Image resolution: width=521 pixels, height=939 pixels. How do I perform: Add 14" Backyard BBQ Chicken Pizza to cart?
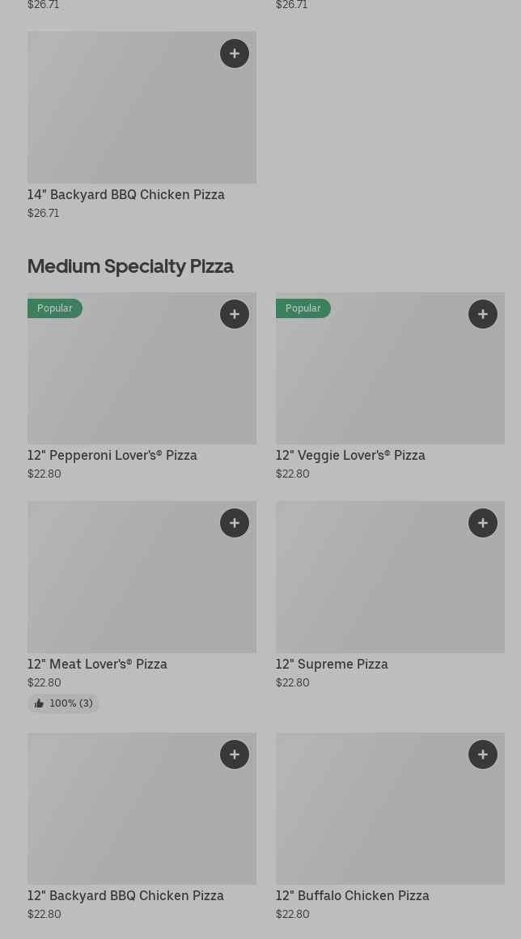point(235,53)
